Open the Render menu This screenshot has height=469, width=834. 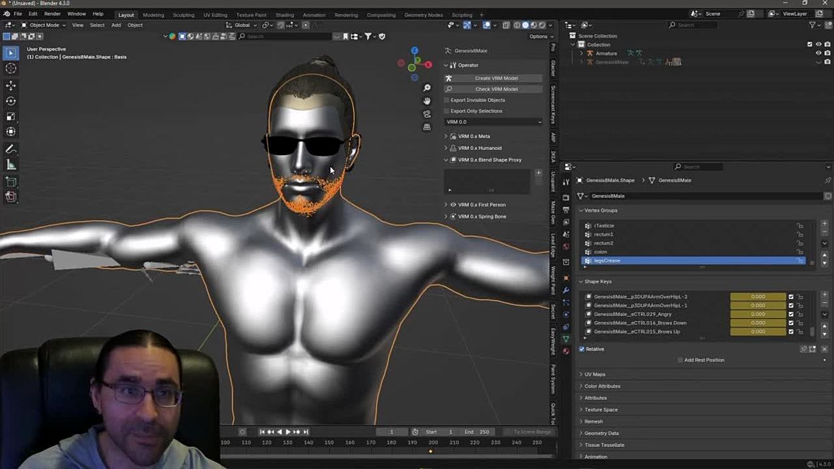[x=52, y=14]
